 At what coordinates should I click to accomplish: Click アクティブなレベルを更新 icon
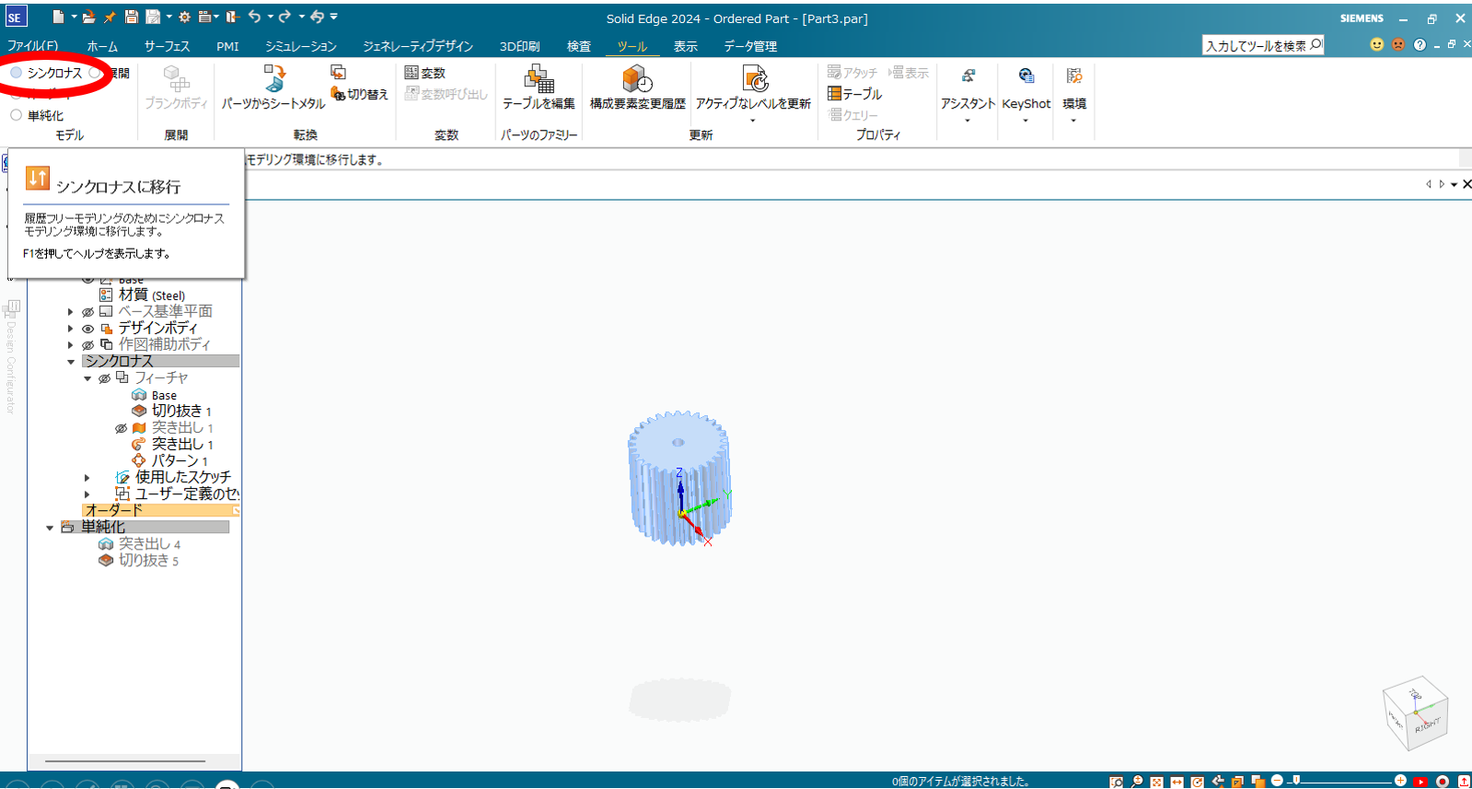click(x=754, y=80)
